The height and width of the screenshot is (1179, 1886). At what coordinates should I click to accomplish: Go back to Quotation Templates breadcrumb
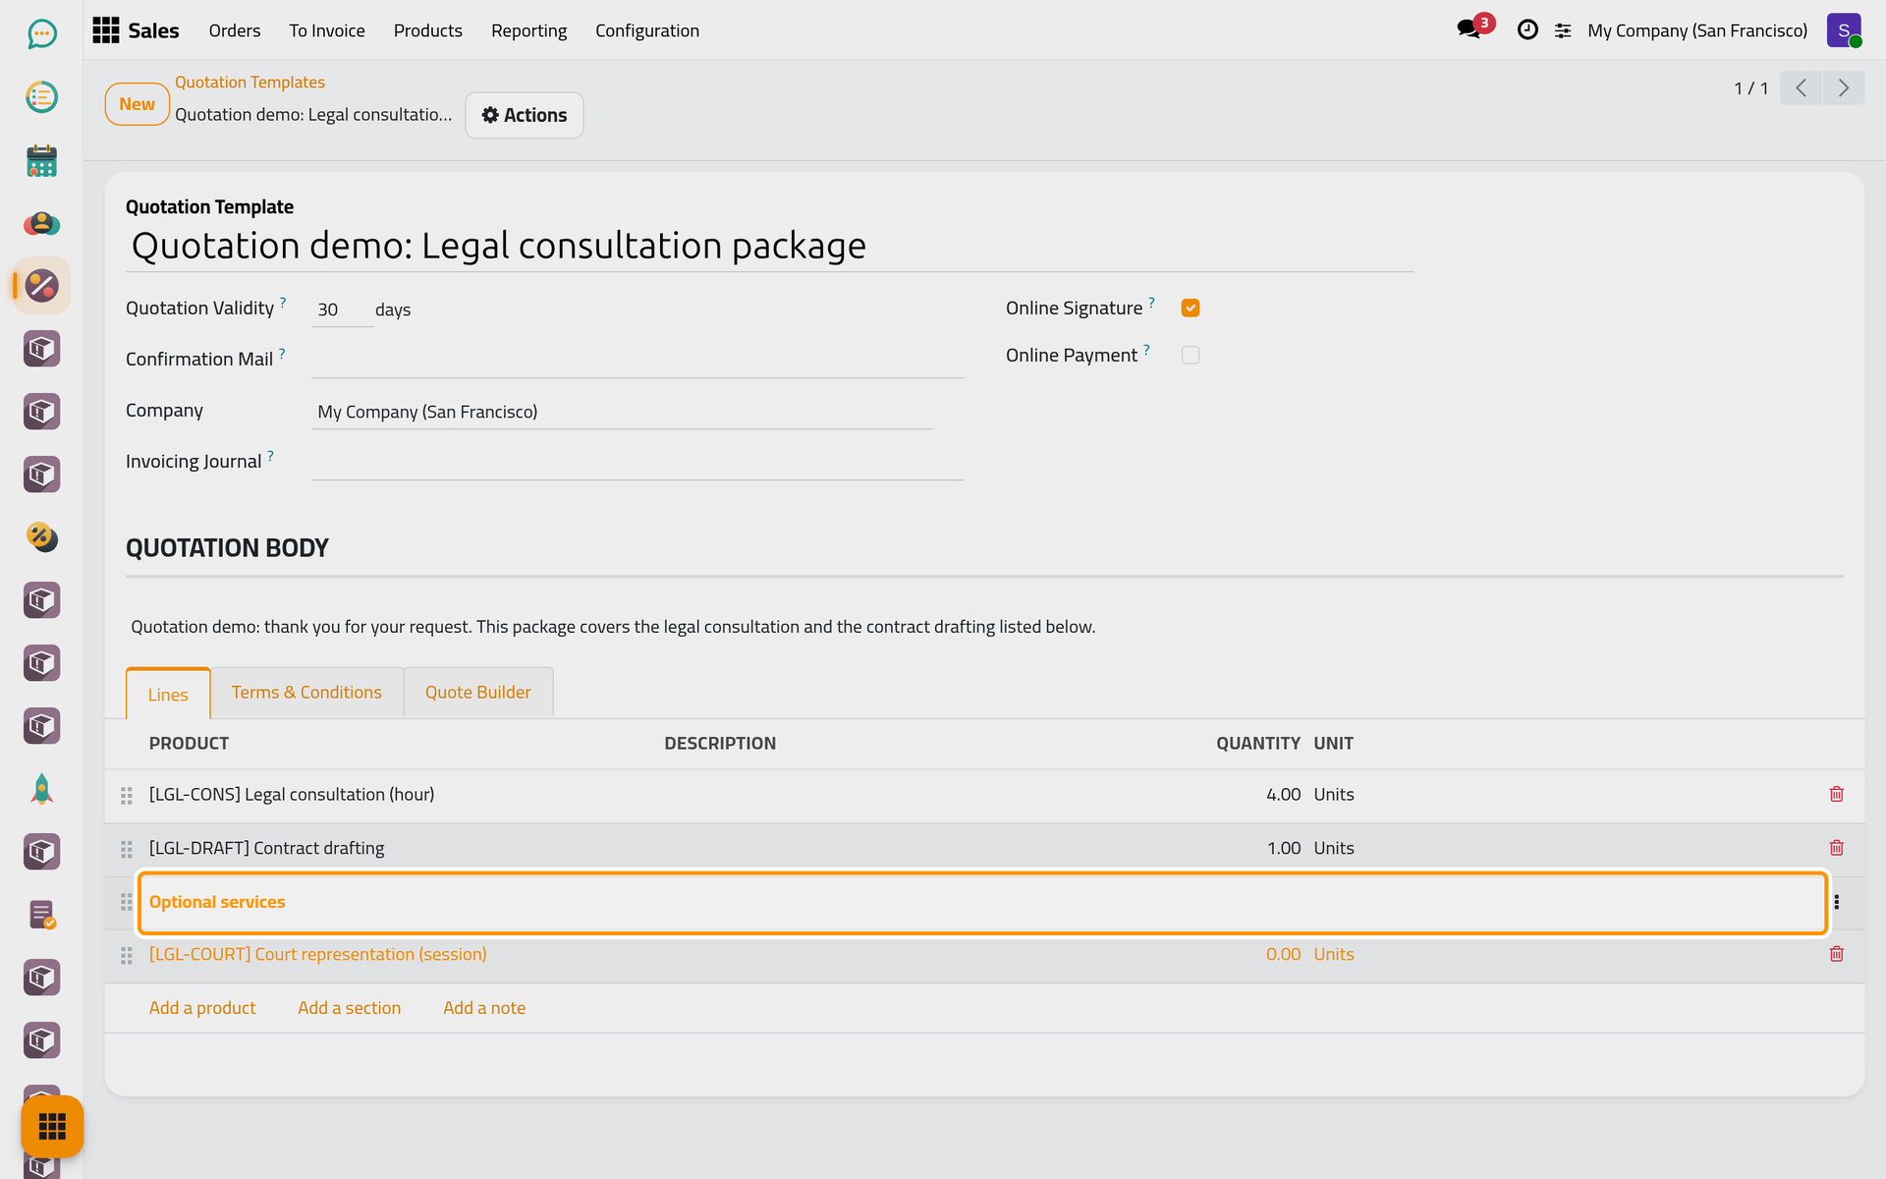(250, 83)
